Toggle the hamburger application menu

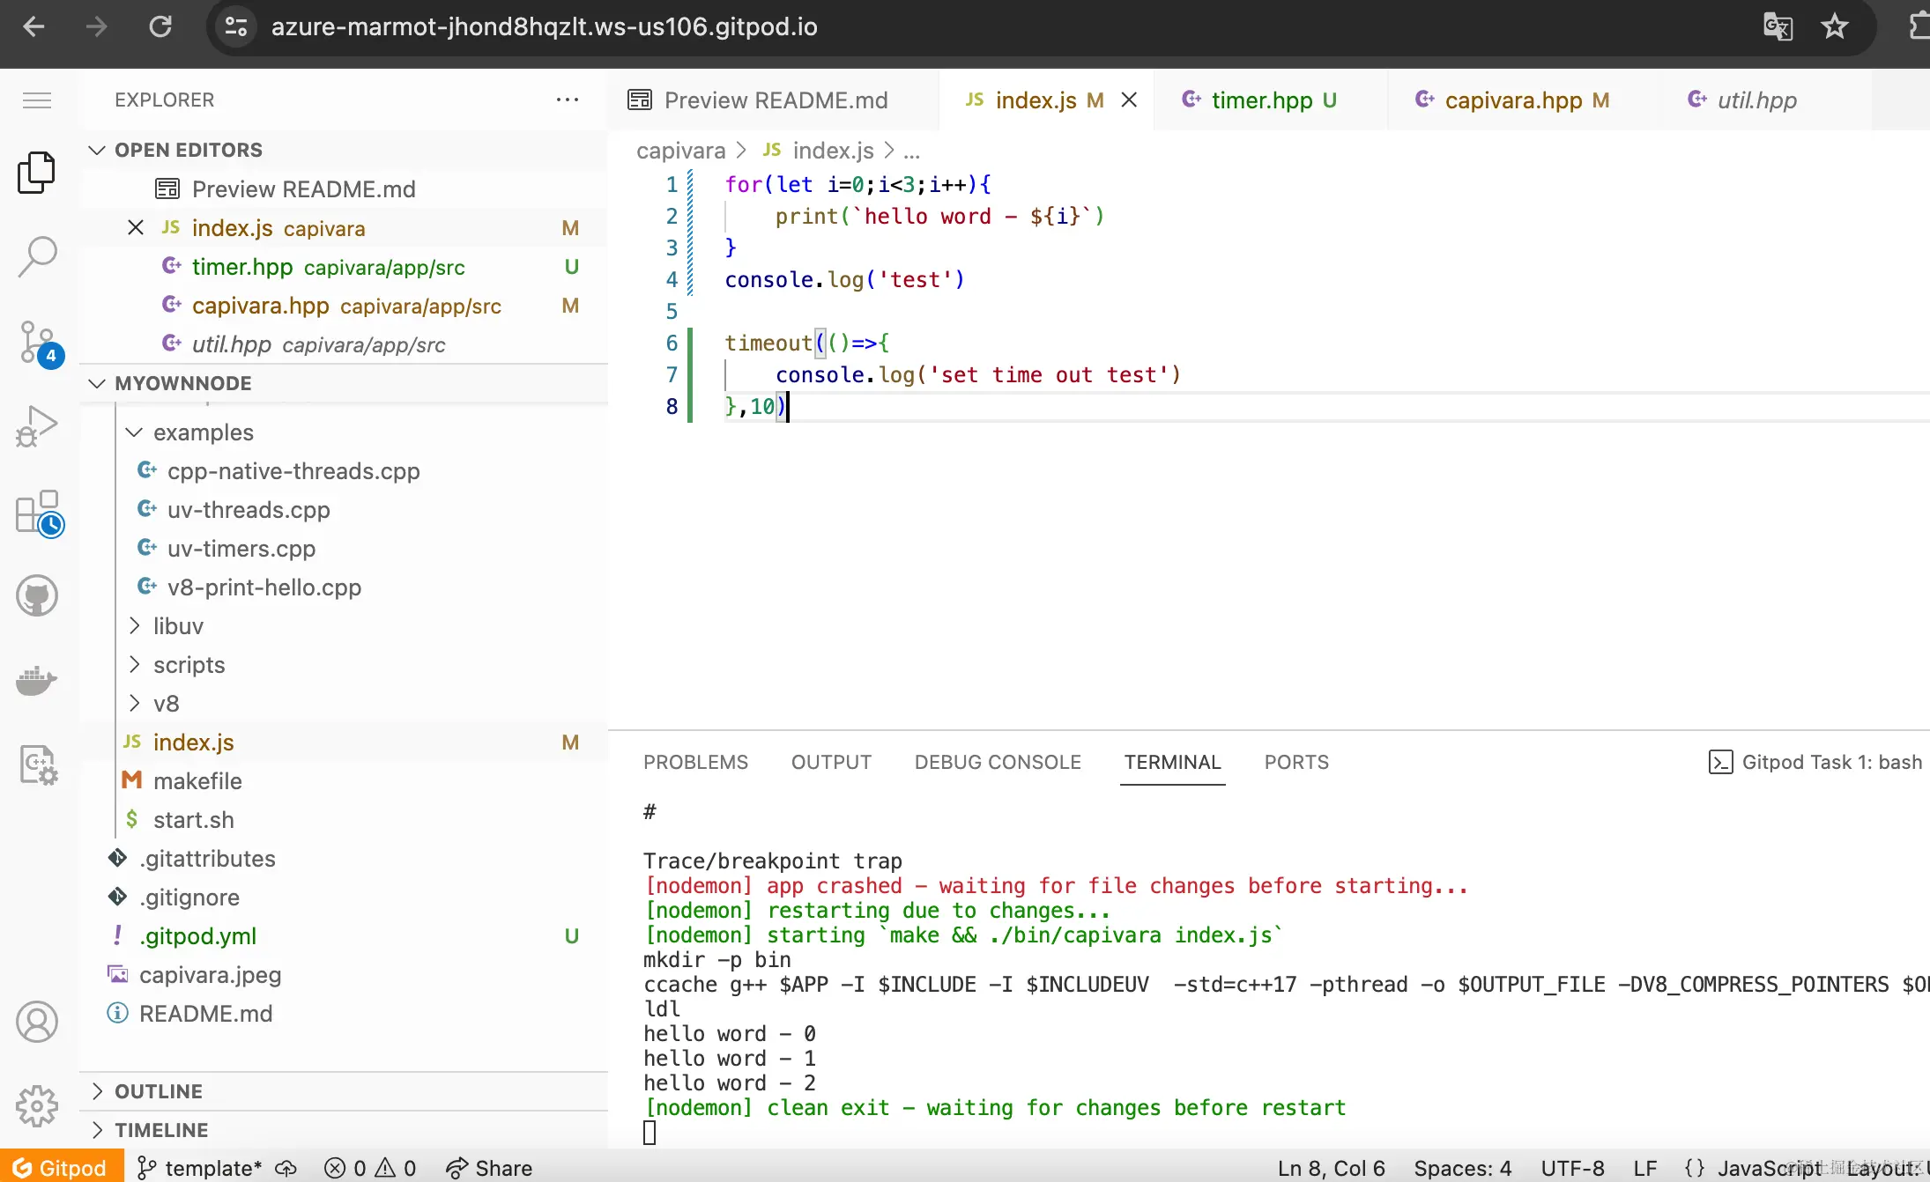tap(37, 100)
